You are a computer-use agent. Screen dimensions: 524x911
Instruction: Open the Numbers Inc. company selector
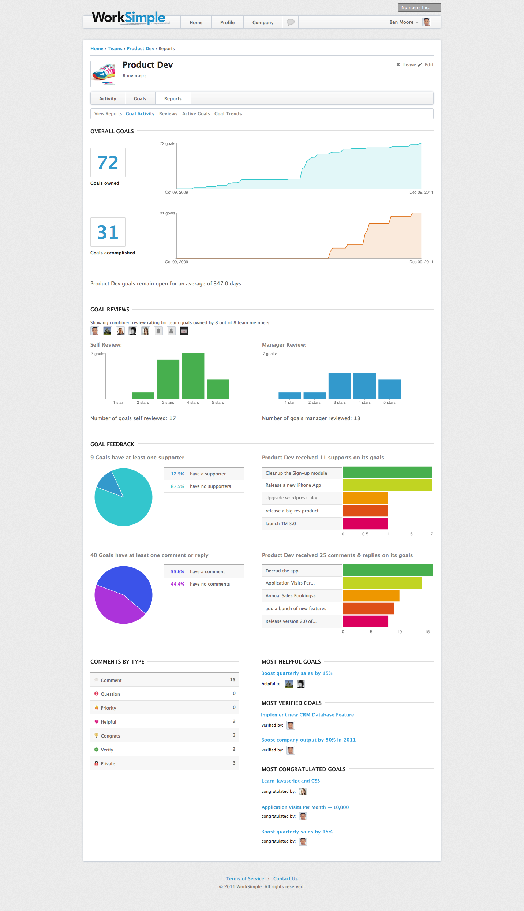(419, 7)
